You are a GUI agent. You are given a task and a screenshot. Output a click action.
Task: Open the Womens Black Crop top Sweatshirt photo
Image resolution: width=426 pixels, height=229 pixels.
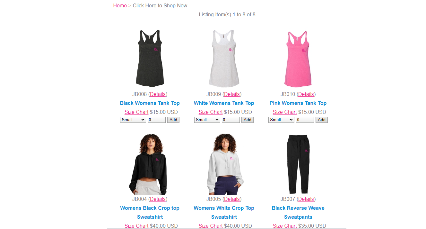coord(150,164)
